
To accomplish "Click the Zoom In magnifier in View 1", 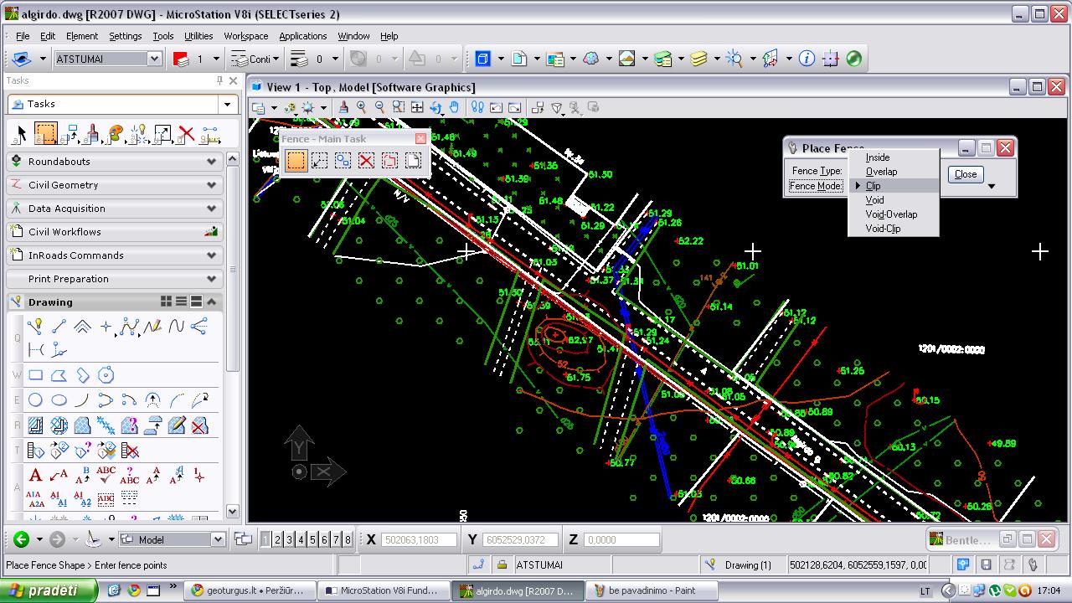I will point(362,107).
